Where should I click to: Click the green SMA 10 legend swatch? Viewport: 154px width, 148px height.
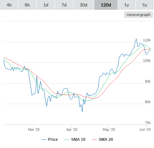coord(67,140)
